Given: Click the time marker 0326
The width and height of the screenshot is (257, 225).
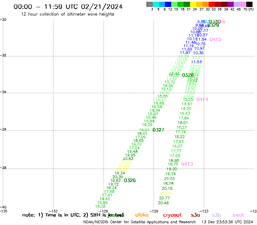Looking at the screenshot, I should (x=130, y=180).
